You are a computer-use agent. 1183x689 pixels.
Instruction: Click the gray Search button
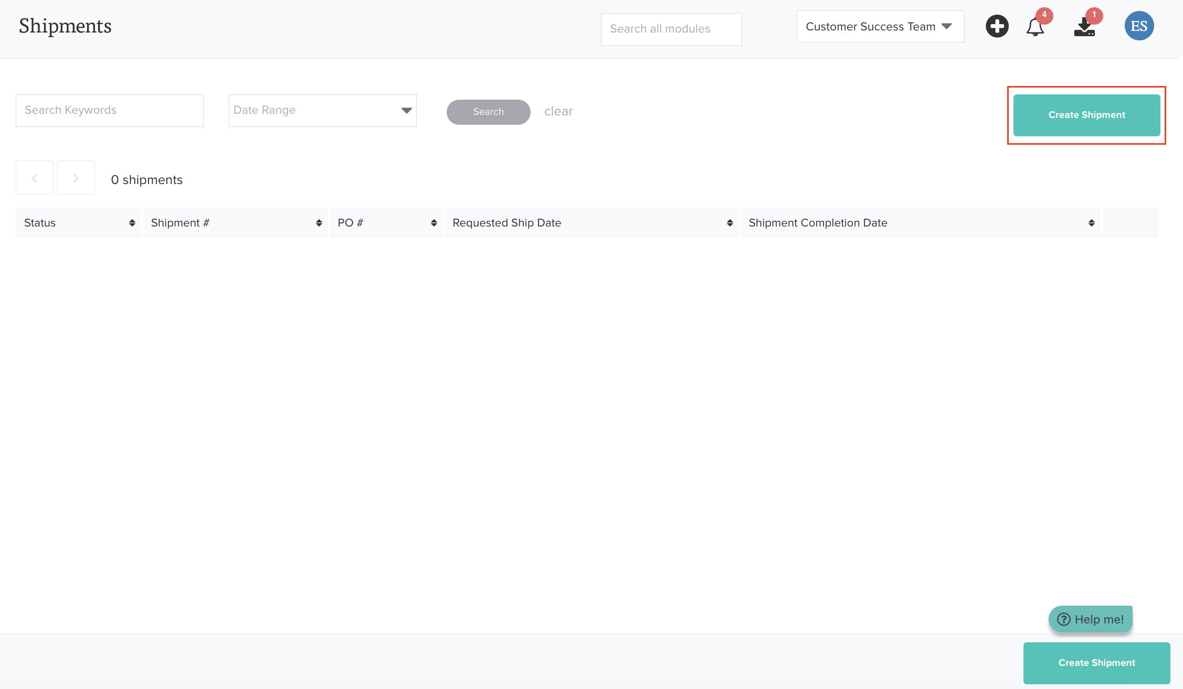[488, 112]
